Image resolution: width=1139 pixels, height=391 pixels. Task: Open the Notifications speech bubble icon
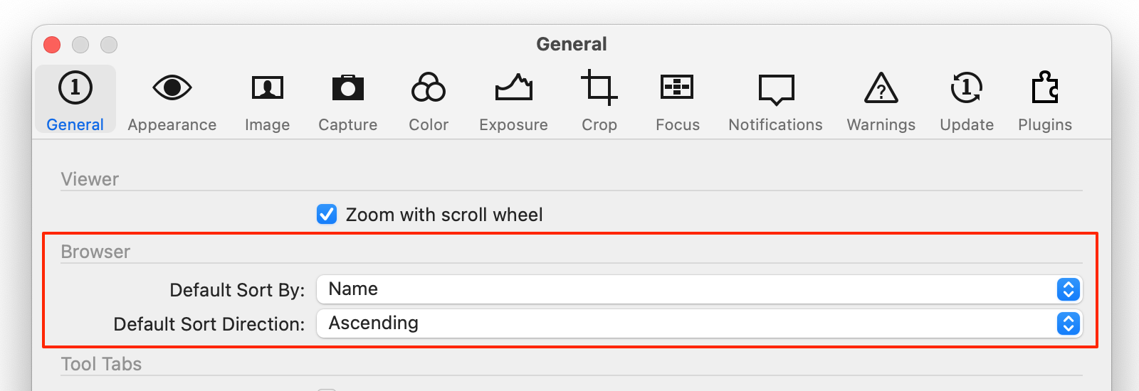(776, 90)
